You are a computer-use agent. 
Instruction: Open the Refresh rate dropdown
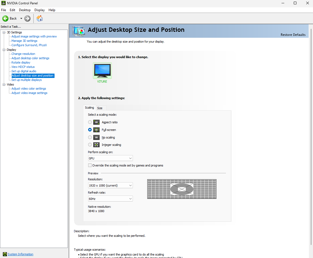click(110, 199)
